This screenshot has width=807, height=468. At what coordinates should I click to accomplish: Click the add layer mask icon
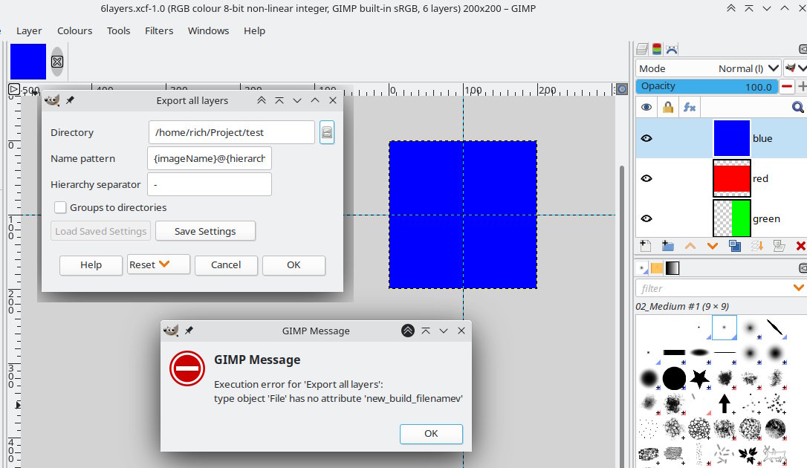click(779, 246)
